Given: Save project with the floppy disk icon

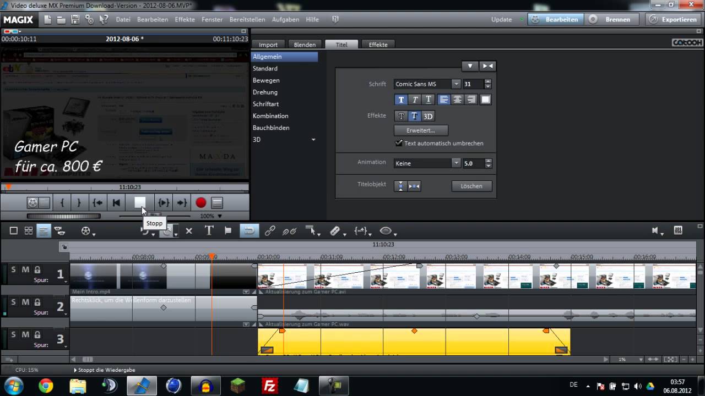Looking at the screenshot, I should click(x=75, y=20).
